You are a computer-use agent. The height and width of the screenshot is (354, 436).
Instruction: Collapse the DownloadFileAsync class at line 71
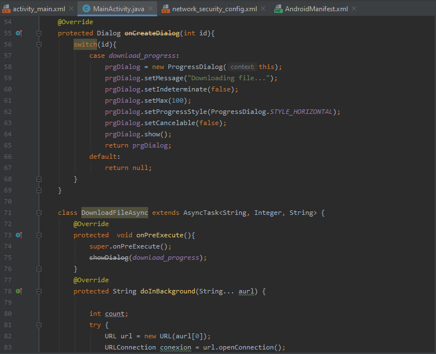tap(39, 213)
